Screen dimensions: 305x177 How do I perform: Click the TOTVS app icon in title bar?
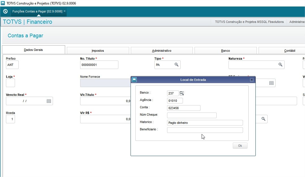point(3,3)
